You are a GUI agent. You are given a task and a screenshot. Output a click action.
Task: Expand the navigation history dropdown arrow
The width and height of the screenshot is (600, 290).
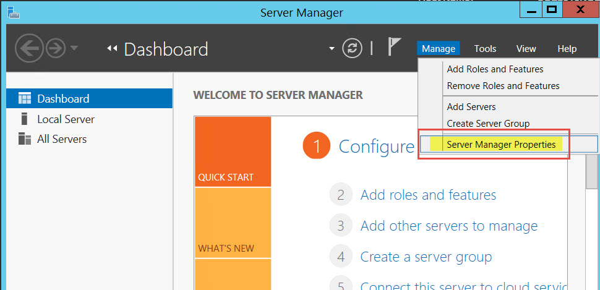(x=74, y=48)
